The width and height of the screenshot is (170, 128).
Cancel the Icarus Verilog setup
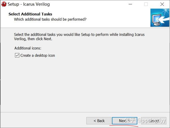click(154, 121)
